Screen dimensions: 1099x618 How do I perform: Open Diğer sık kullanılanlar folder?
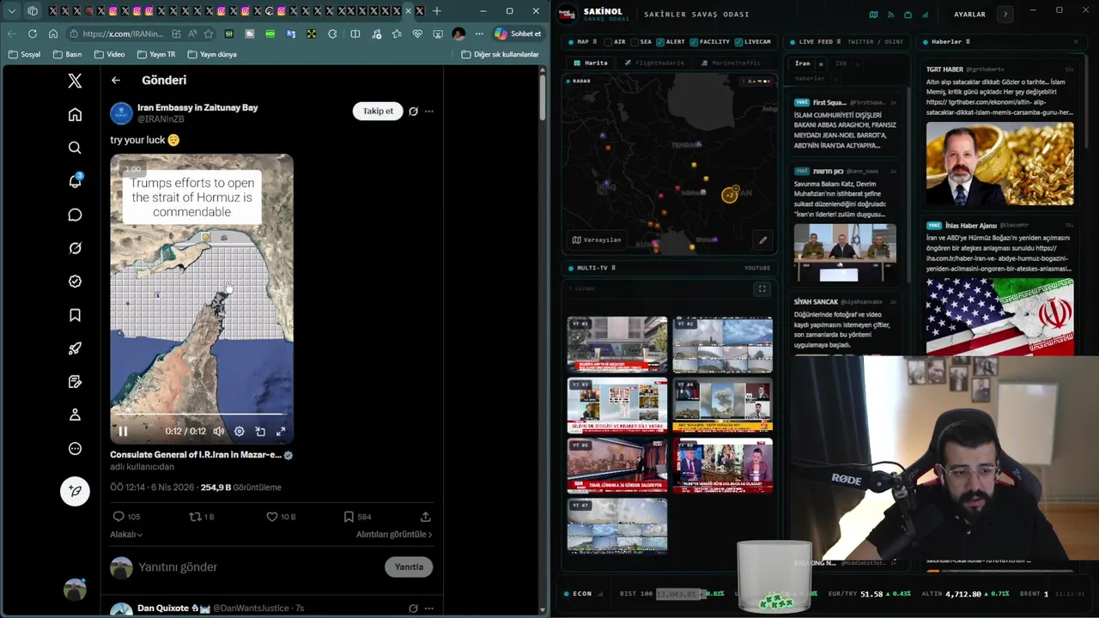pyautogui.click(x=500, y=54)
